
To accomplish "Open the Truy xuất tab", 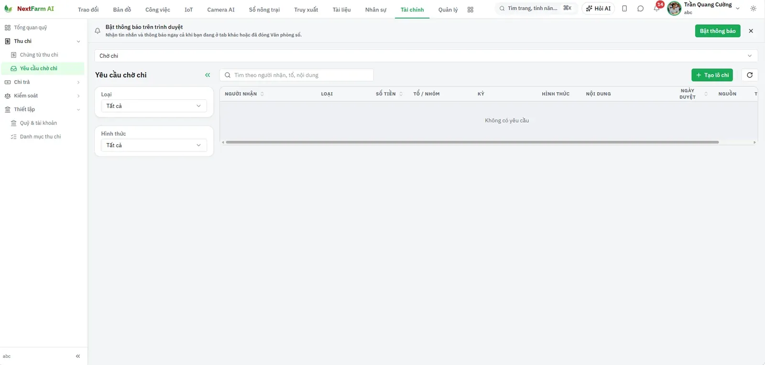I will pyautogui.click(x=306, y=10).
